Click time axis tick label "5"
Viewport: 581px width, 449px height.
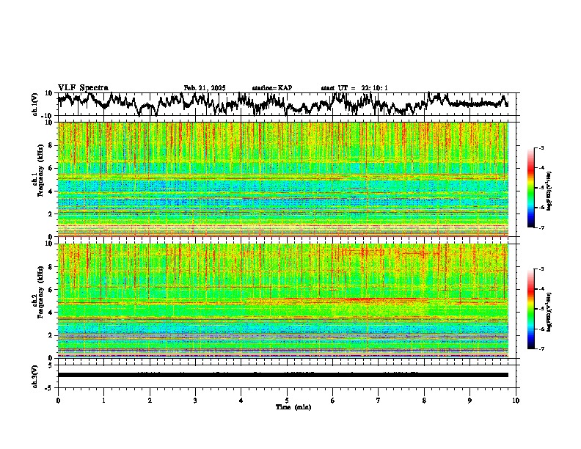point(287,401)
